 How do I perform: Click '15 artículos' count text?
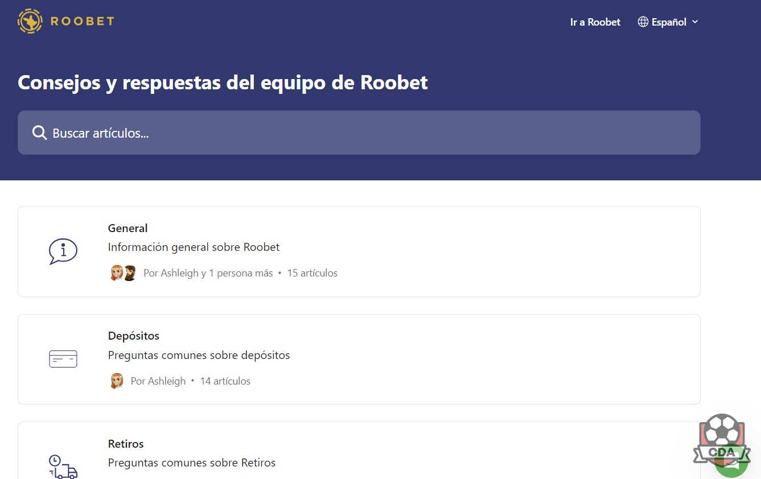pyautogui.click(x=312, y=273)
